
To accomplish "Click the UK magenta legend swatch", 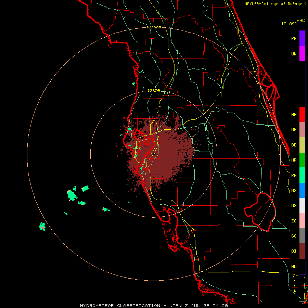I will click(302, 54).
